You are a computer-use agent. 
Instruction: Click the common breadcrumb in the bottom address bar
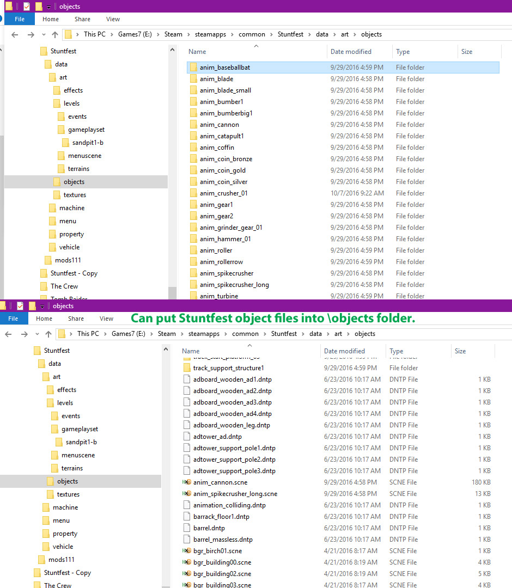(245, 334)
